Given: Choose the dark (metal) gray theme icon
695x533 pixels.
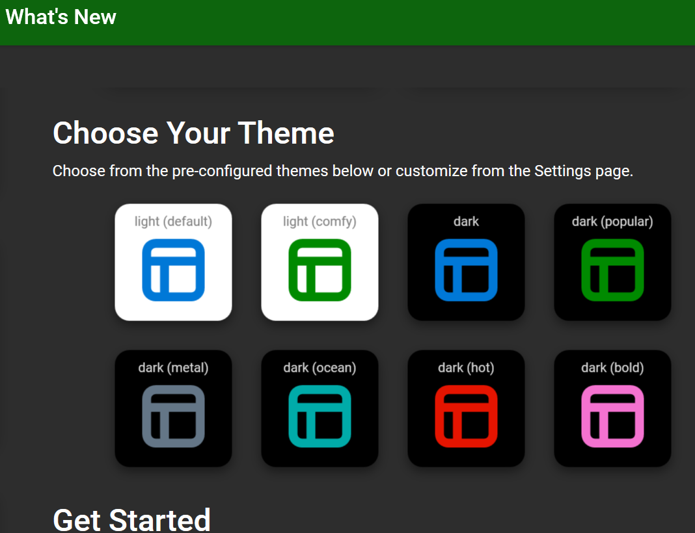Looking at the screenshot, I should (x=173, y=416).
